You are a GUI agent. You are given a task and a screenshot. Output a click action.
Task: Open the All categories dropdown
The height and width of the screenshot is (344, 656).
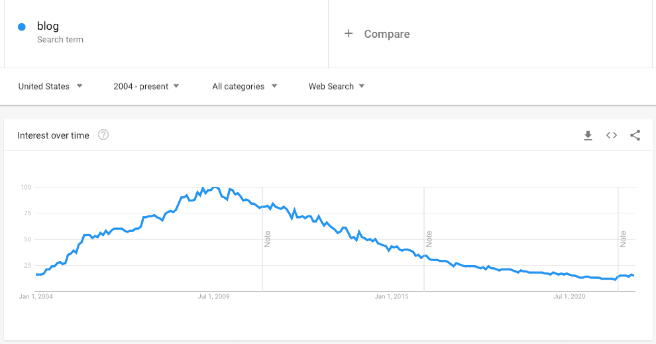pos(245,86)
